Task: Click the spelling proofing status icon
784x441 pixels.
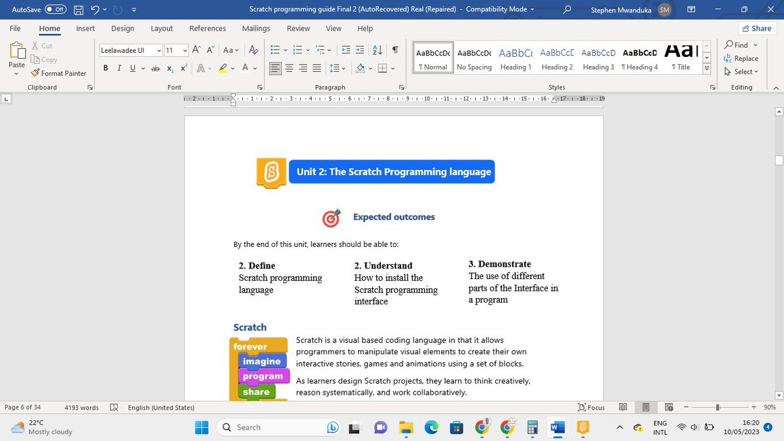Action: pos(114,408)
